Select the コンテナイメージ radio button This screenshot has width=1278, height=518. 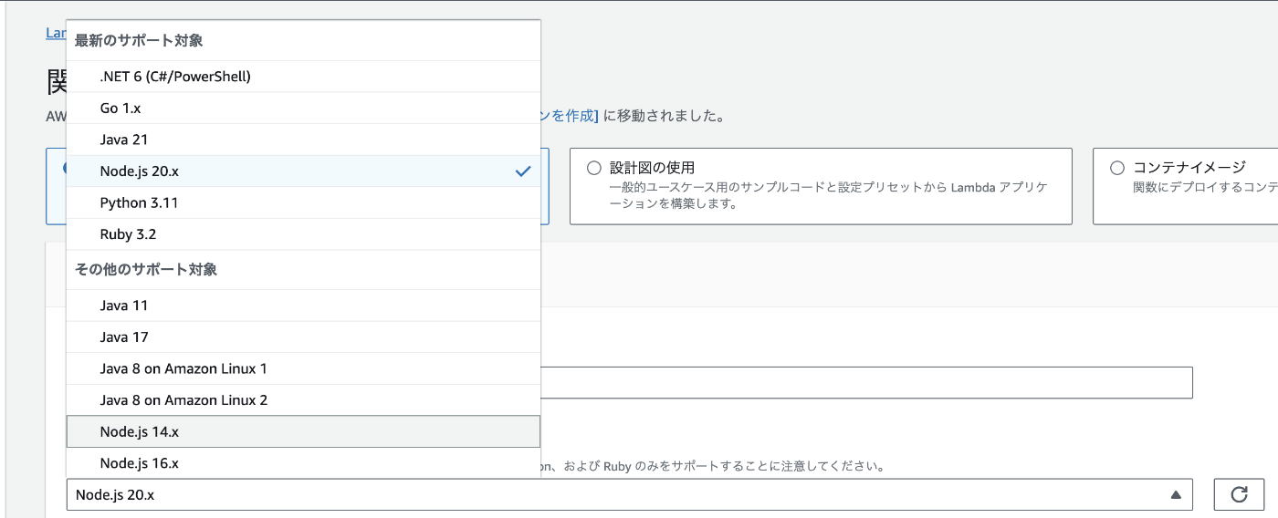[x=1117, y=168]
